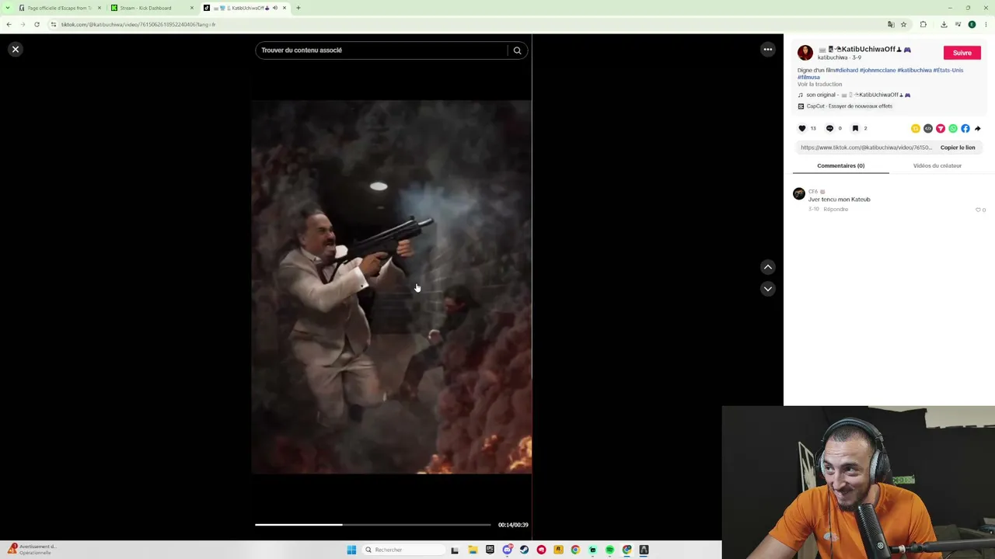Click the translate page icon

(891, 25)
